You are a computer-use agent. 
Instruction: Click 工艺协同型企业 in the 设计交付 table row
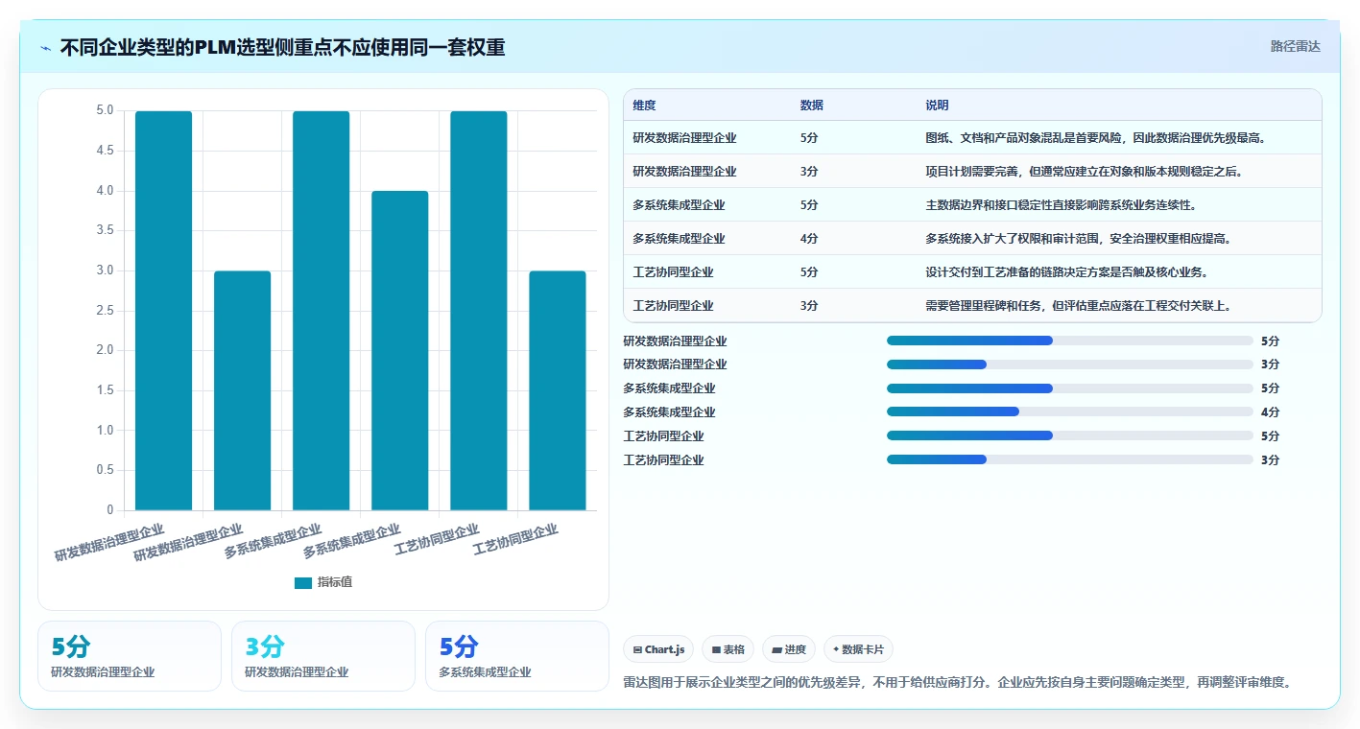coord(673,272)
